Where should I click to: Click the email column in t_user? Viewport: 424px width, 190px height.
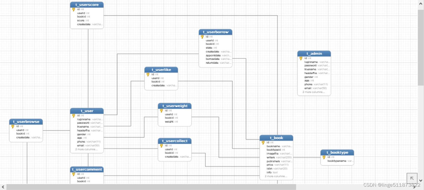(x=88, y=146)
